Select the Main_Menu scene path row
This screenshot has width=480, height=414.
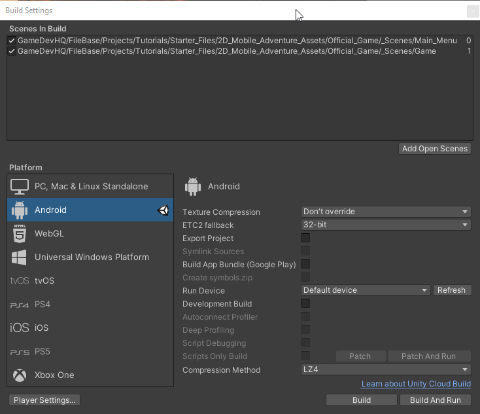coord(240,41)
